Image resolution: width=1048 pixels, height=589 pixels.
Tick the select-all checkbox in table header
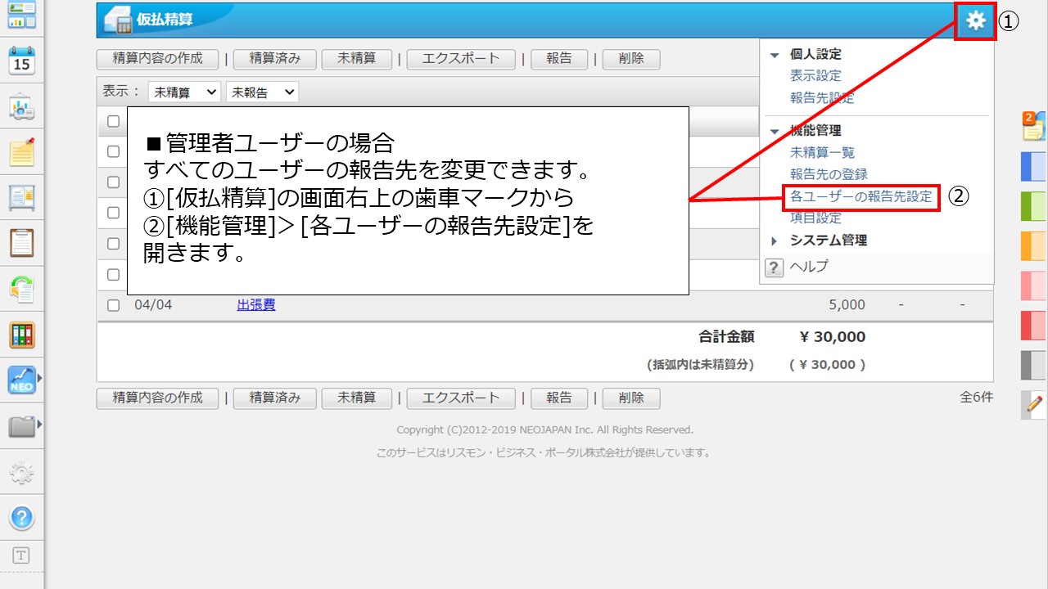114,121
